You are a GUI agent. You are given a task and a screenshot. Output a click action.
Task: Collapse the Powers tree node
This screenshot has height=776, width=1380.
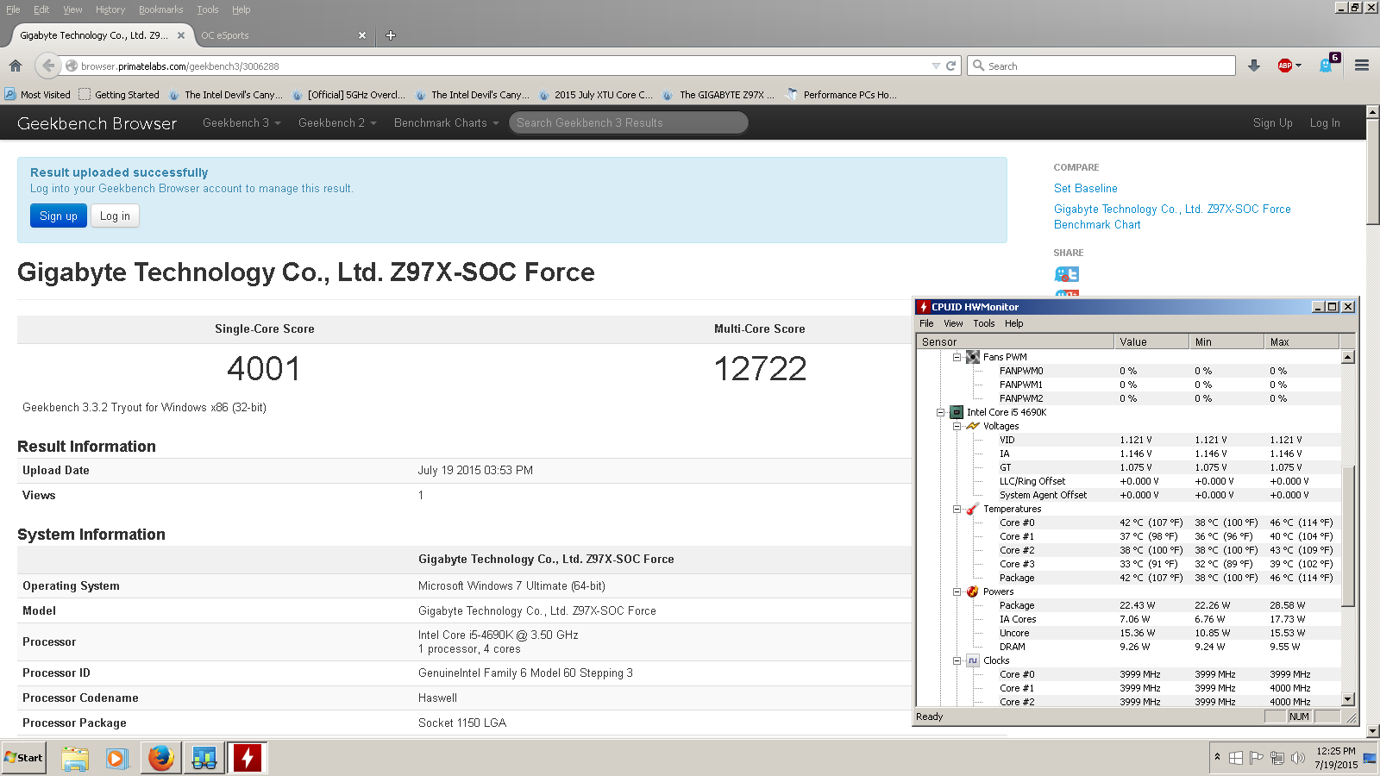[957, 591]
